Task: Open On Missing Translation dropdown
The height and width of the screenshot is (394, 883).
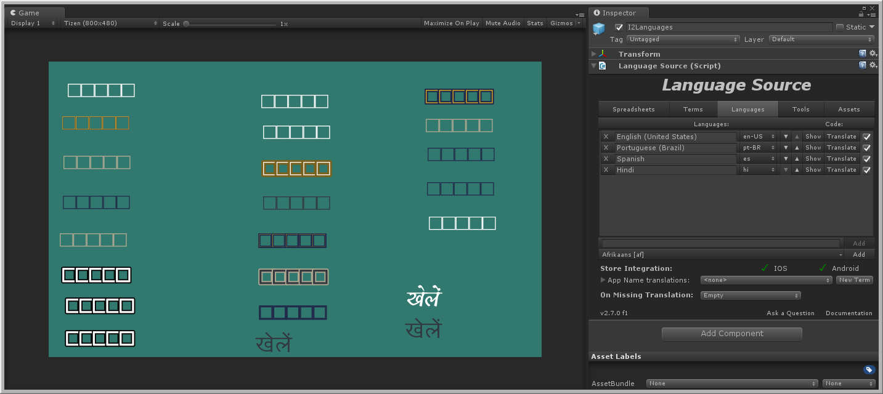Action: [x=750, y=295]
